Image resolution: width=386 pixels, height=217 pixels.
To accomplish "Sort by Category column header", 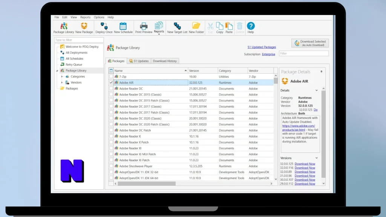I will [233, 70].
